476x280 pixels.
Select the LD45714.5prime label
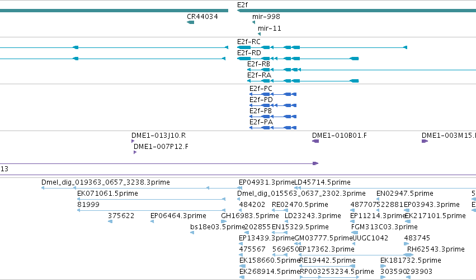click(x=322, y=182)
